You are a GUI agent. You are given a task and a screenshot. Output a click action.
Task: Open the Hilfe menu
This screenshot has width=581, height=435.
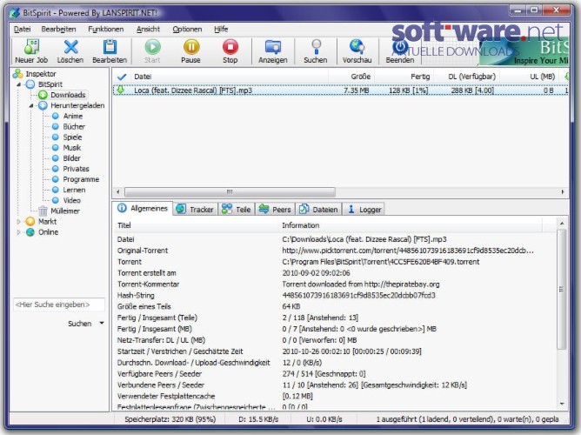[x=221, y=29]
